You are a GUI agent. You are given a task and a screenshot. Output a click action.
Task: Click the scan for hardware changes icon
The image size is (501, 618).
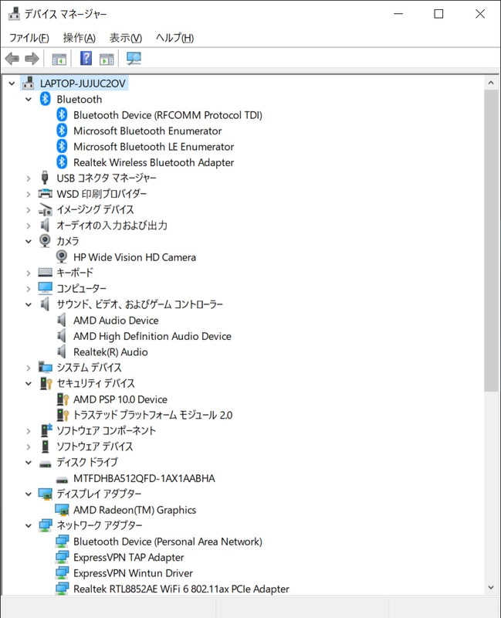click(134, 59)
